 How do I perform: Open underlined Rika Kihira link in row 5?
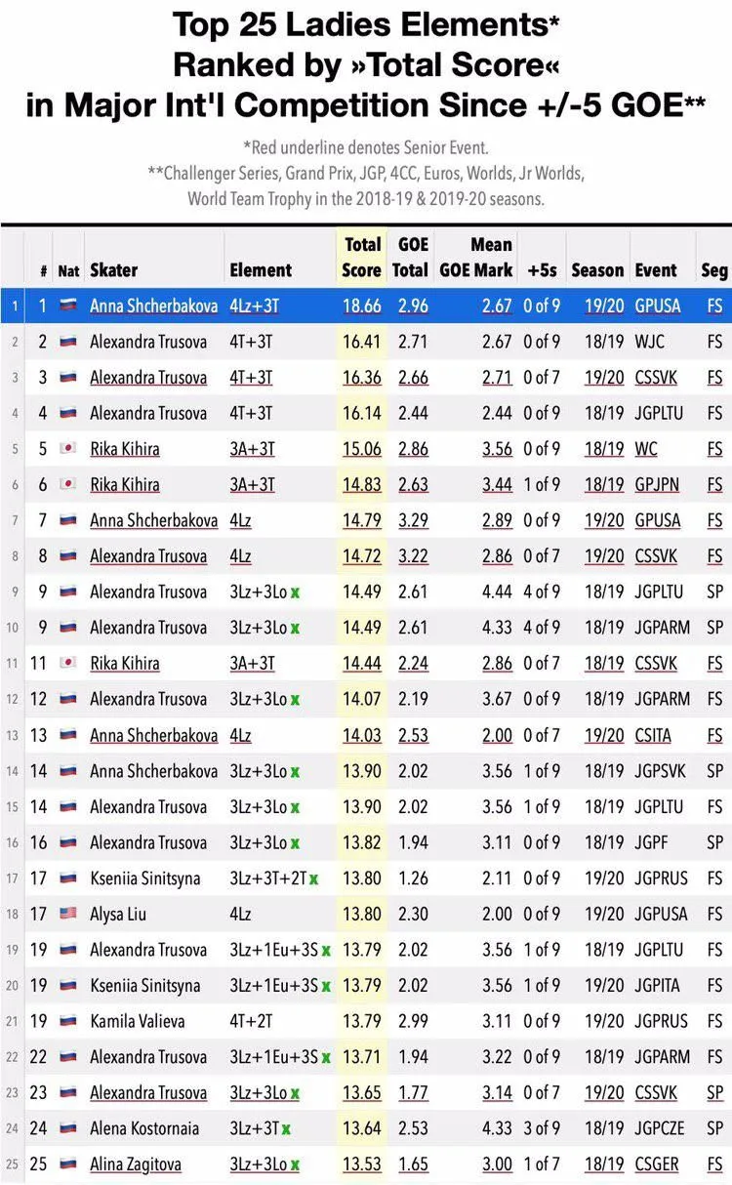125,449
